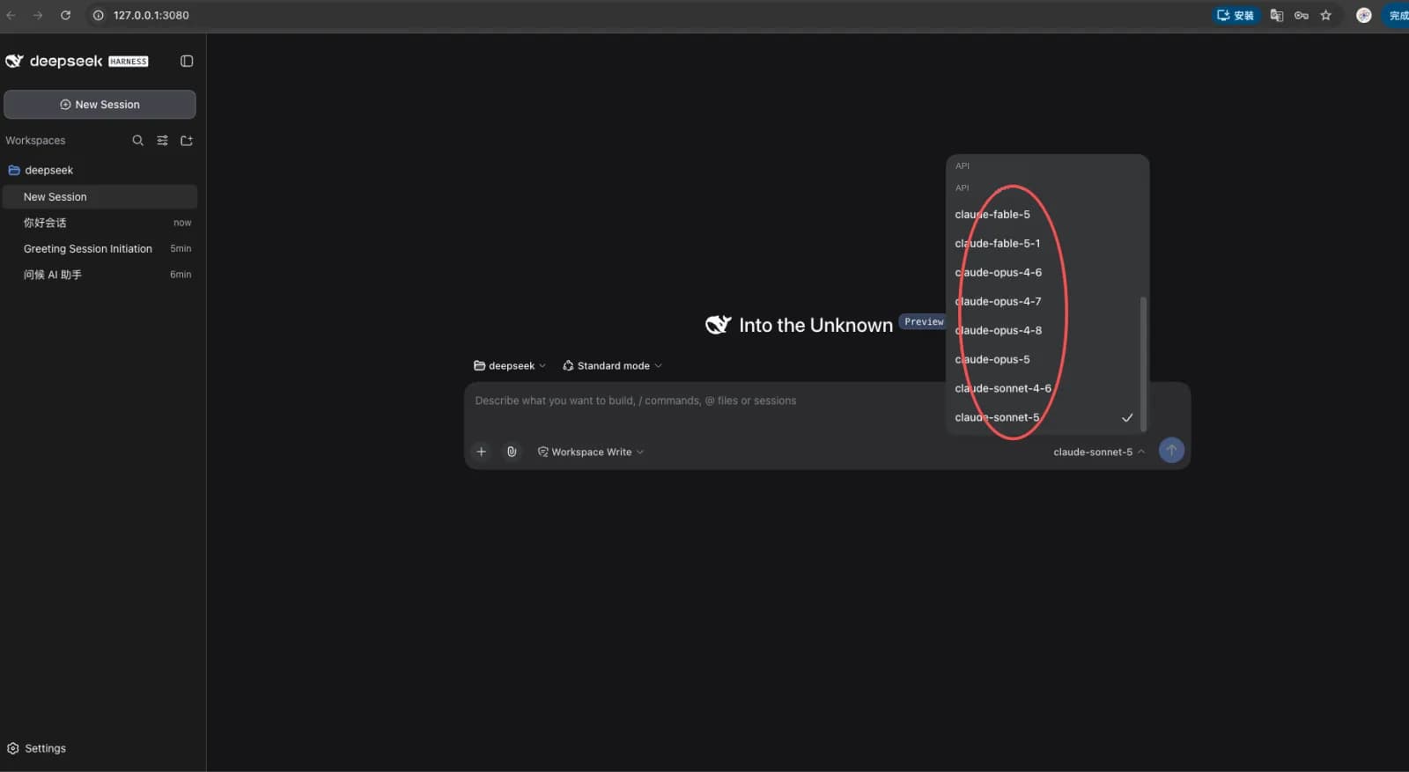Search workspaces with magnifier icon
This screenshot has height=772, width=1409.
(x=137, y=140)
